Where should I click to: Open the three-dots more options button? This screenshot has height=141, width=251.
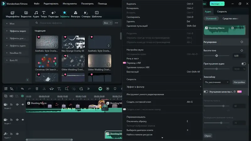116,23
